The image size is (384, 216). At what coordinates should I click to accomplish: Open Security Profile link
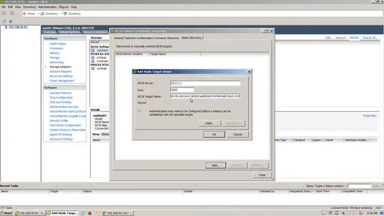point(59,121)
